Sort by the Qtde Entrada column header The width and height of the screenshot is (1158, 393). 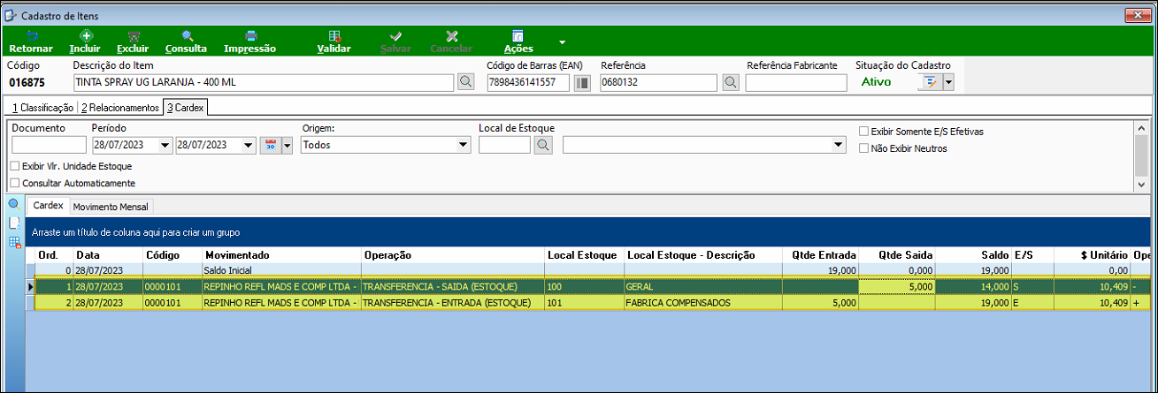pyautogui.click(x=820, y=255)
